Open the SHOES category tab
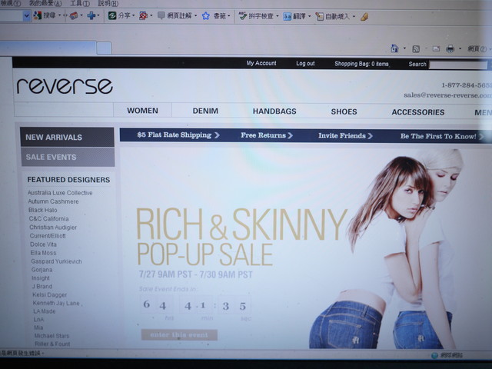Image resolution: width=492 pixels, height=369 pixels. coord(344,111)
